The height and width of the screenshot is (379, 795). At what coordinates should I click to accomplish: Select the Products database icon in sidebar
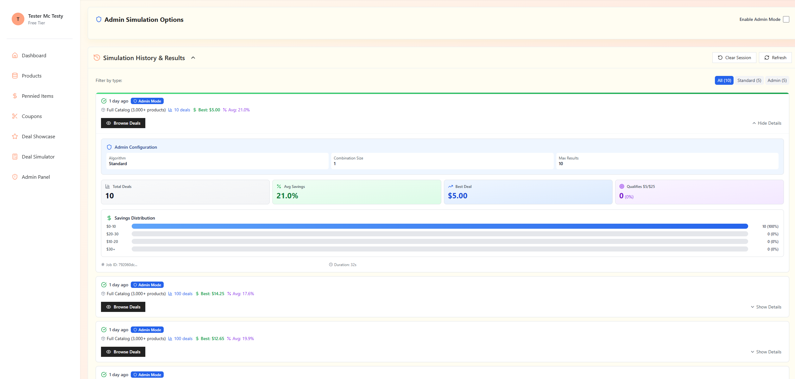15,76
